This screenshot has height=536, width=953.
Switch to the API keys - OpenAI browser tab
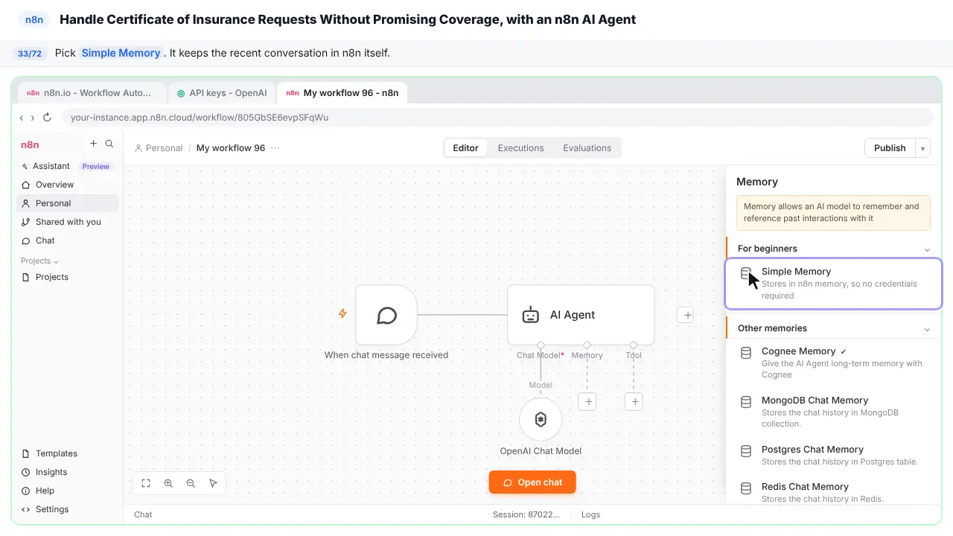(x=222, y=93)
